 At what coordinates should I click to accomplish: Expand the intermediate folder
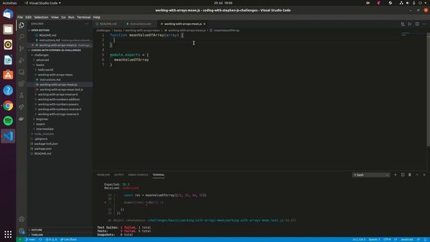(45, 129)
